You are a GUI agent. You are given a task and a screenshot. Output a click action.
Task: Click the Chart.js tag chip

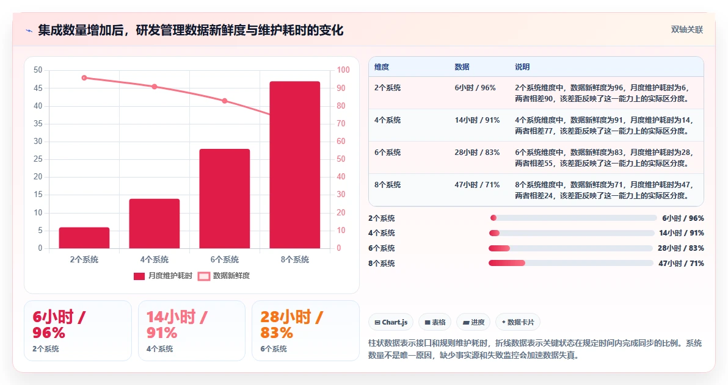391,322
